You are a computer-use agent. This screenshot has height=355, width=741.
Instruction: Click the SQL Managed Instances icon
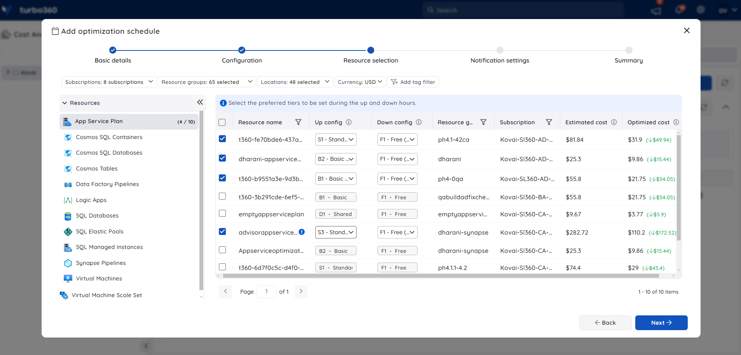[x=68, y=247]
